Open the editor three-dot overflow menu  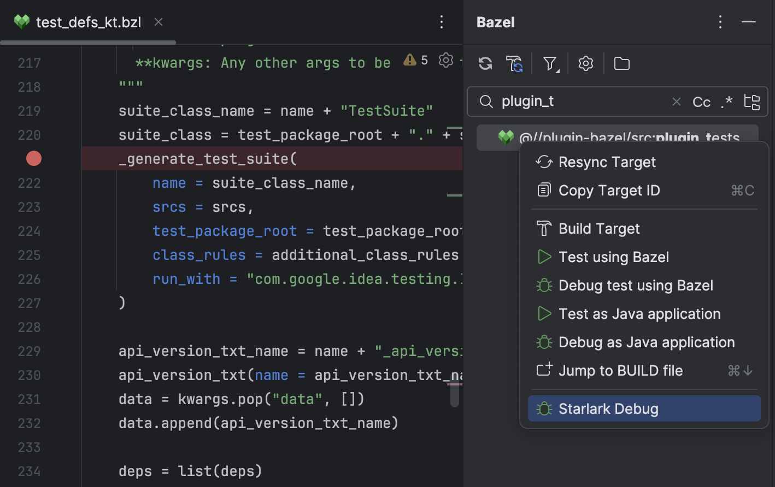(442, 22)
